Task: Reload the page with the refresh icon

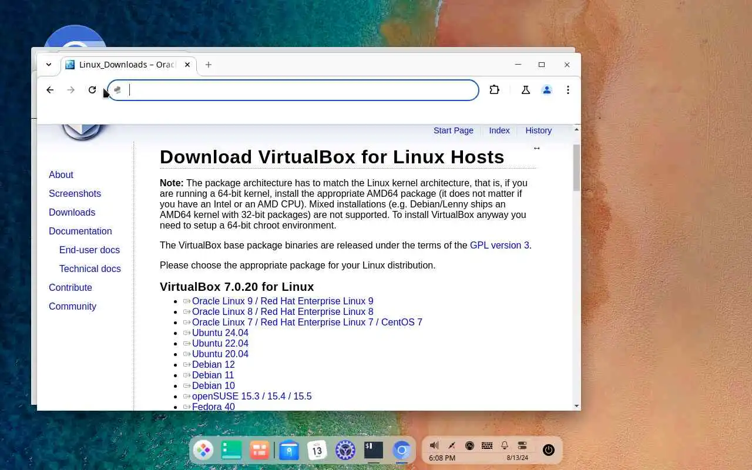Action: (92, 90)
